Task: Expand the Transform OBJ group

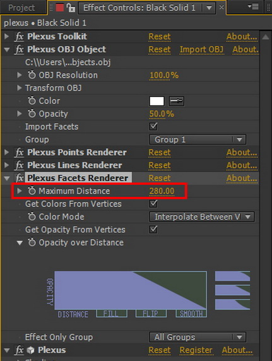Action: pyautogui.click(x=20, y=88)
